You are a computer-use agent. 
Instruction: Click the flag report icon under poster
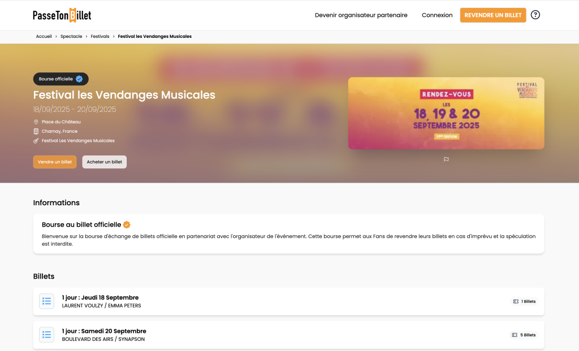coord(446,159)
